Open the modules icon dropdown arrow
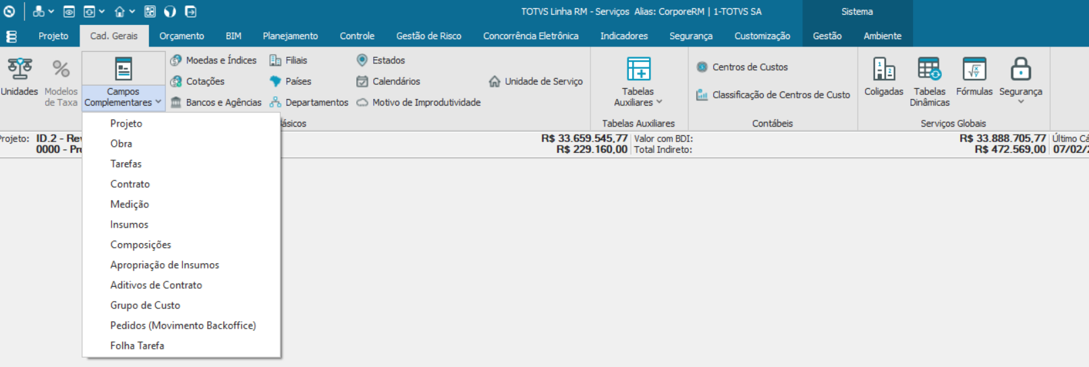Viewport: 1089px width, 367px height. [x=51, y=11]
